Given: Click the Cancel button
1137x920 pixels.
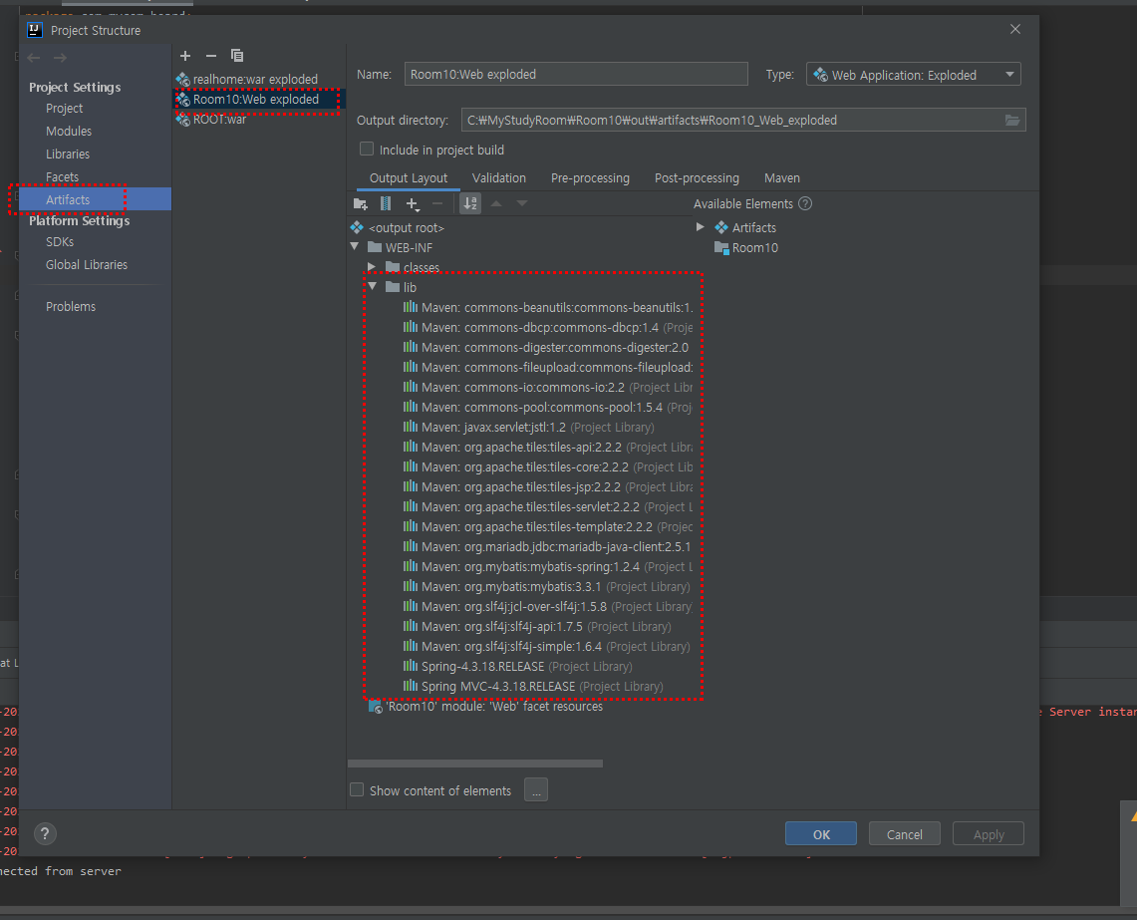Looking at the screenshot, I should point(904,833).
